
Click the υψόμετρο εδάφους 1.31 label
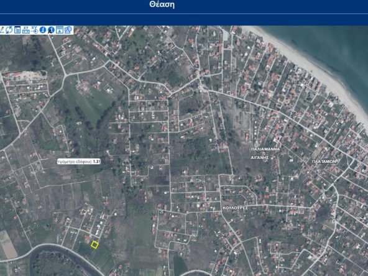[x=79, y=162]
